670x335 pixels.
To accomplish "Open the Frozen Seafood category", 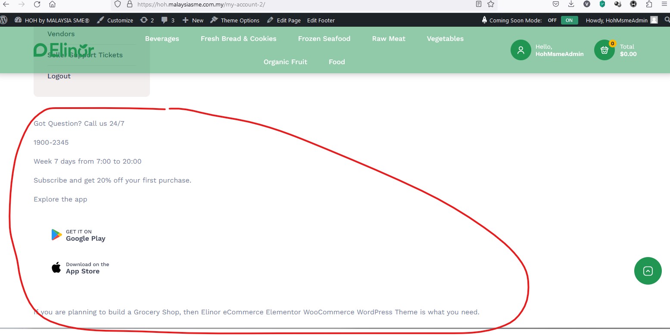I will tap(324, 39).
